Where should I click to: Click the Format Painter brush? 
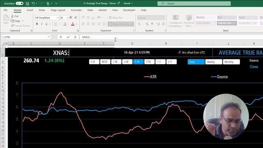21,25
